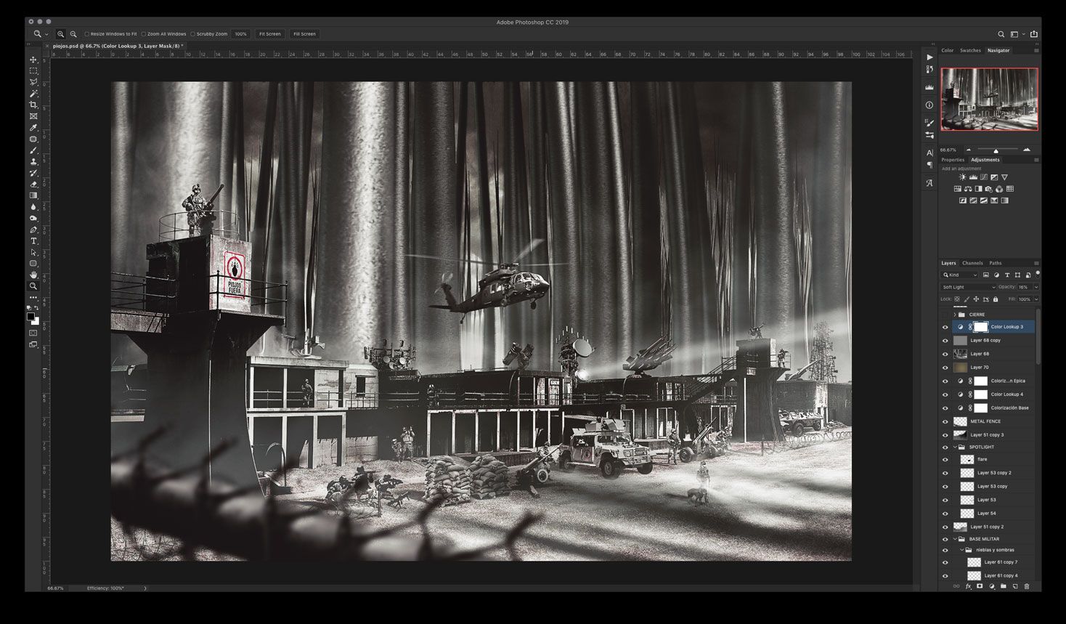Screen dimensions: 1066x624
Task: Select the piojos.psd document tab
Action: point(116,46)
